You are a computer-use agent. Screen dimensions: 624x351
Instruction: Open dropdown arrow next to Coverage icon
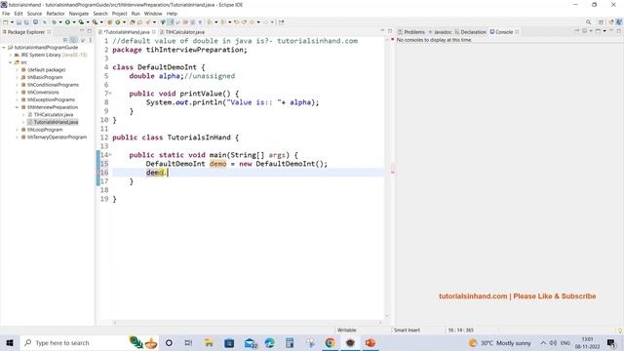point(88,22)
